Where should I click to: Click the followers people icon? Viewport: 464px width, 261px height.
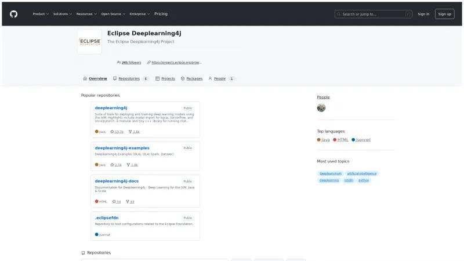tap(119, 63)
